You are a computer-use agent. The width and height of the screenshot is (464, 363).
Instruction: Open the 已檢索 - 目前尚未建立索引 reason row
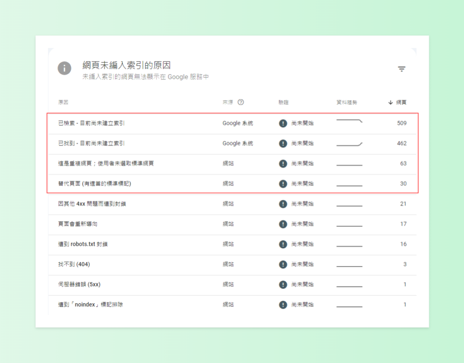click(x=92, y=123)
